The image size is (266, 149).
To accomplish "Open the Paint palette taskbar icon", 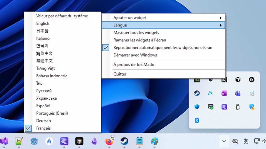I will (x=154, y=141).
